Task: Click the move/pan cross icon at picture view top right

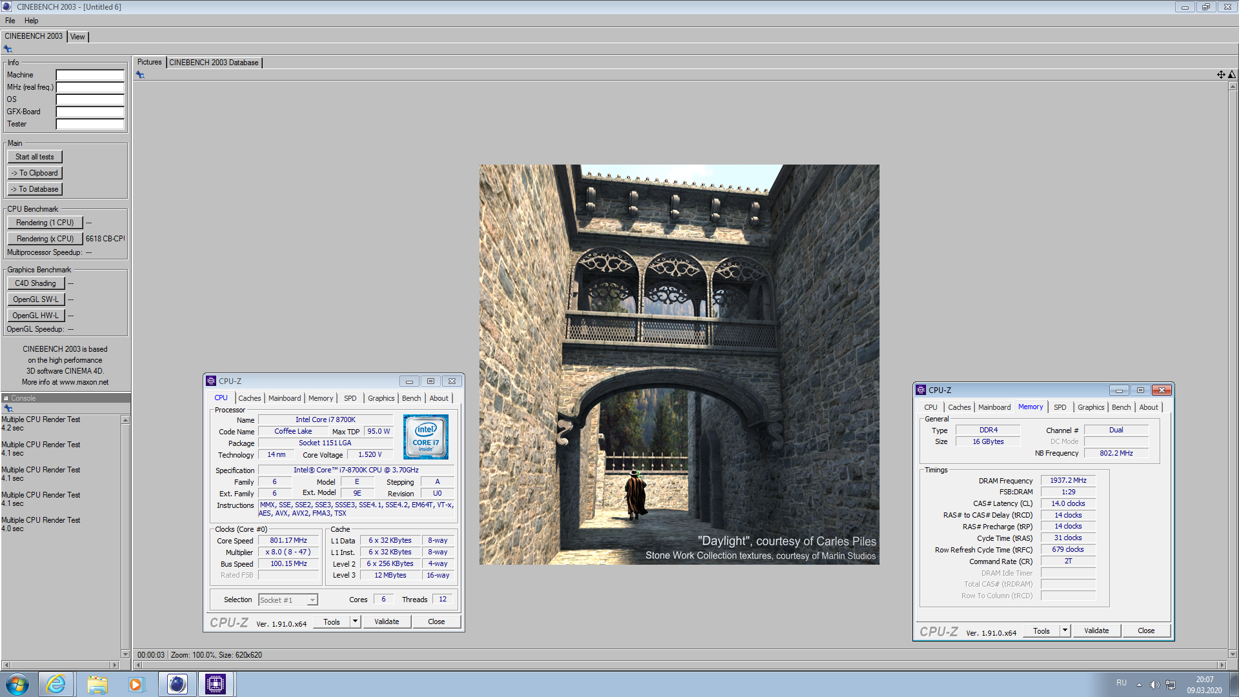Action: point(1221,75)
